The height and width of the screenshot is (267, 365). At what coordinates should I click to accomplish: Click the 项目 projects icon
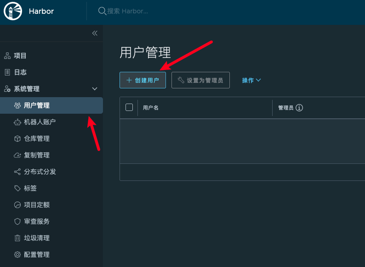[7, 56]
